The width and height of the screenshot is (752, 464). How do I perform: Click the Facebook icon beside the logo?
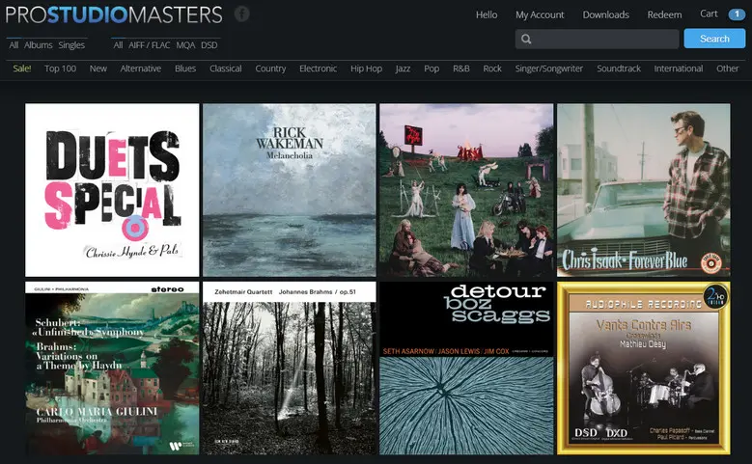[x=241, y=14]
